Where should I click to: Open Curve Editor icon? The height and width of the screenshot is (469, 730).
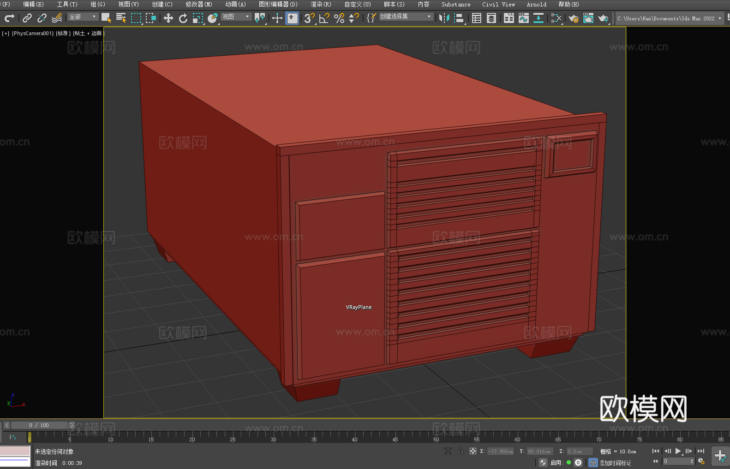pos(524,18)
